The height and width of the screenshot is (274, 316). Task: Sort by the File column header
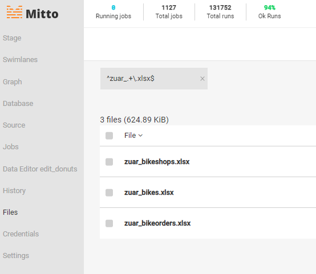point(133,136)
